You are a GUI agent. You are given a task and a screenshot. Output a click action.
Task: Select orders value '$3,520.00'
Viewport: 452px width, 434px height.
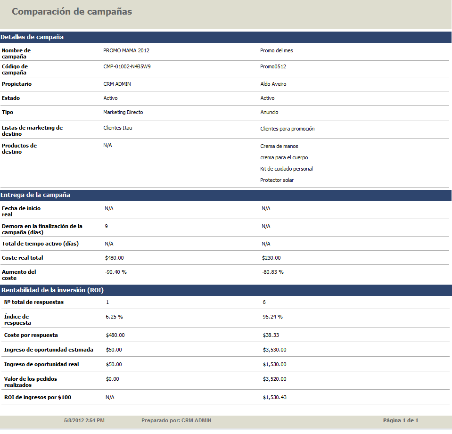(x=274, y=379)
